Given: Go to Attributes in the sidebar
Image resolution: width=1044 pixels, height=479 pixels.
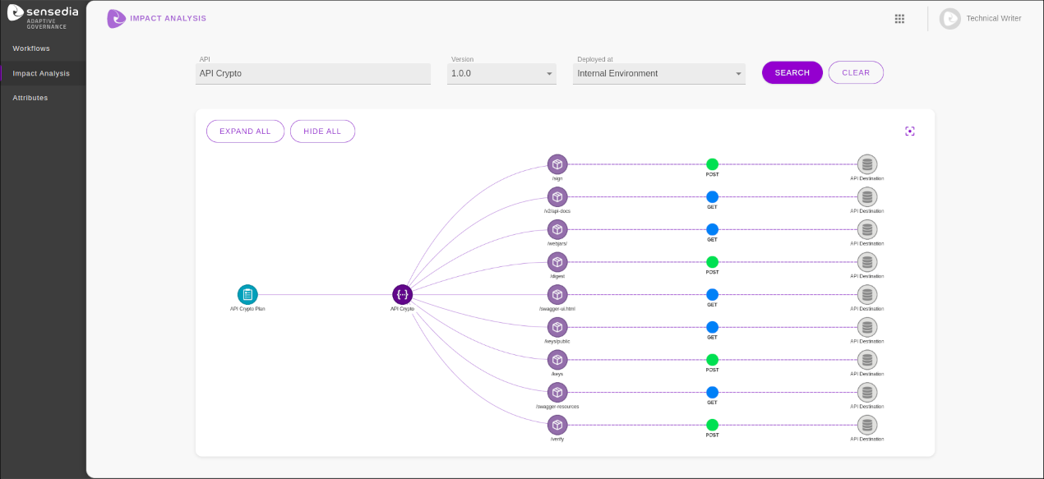Looking at the screenshot, I should [x=30, y=98].
